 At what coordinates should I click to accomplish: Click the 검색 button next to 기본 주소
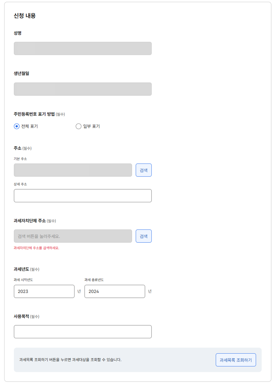144,170
